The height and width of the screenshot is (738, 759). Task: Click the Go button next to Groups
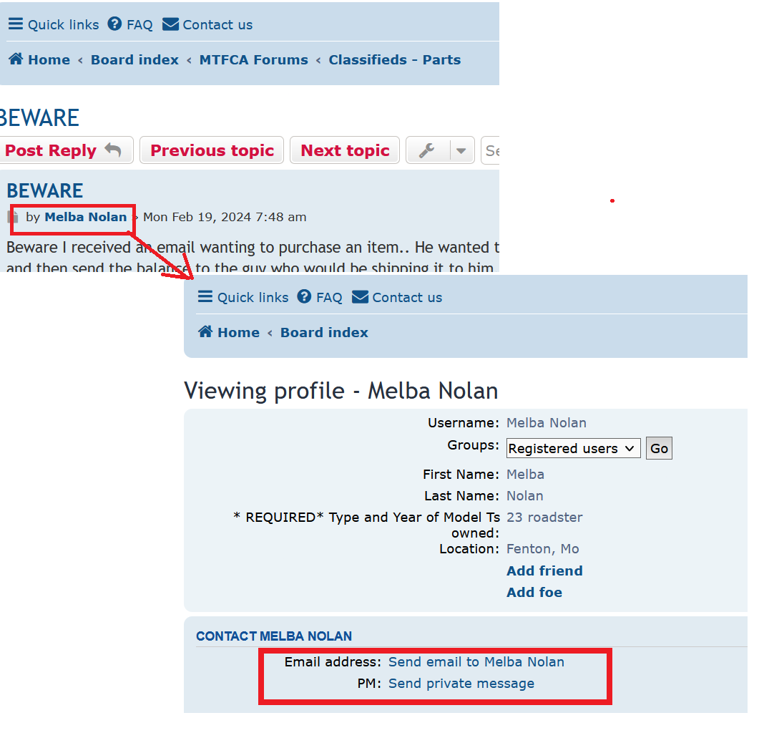click(x=659, y=449)
